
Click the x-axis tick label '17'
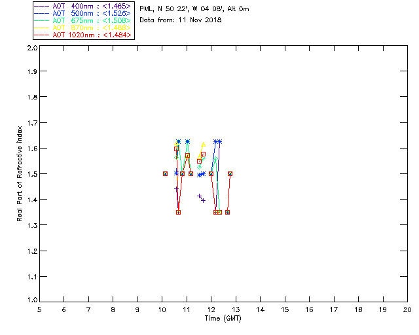pyautogui.click(x=334, y=309)
